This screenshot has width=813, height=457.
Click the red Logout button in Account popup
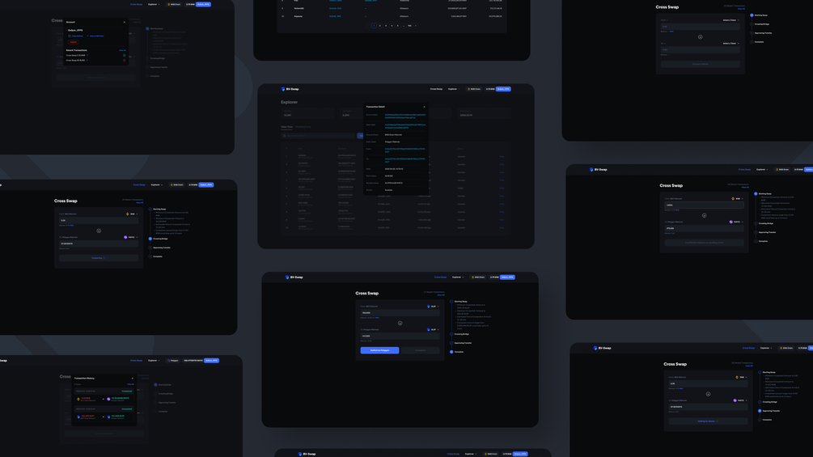click(73, 42)
